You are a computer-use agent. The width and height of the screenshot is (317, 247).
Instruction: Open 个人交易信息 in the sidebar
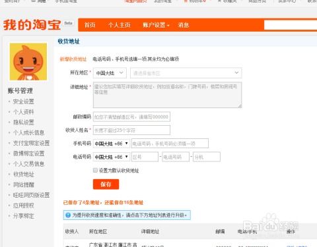click(28, 164)
